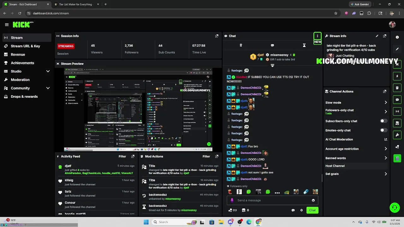This screenshot has height=227, width=404.
Task: Click the Stream Preview thumbnail
Action: [x=138, y=110]
